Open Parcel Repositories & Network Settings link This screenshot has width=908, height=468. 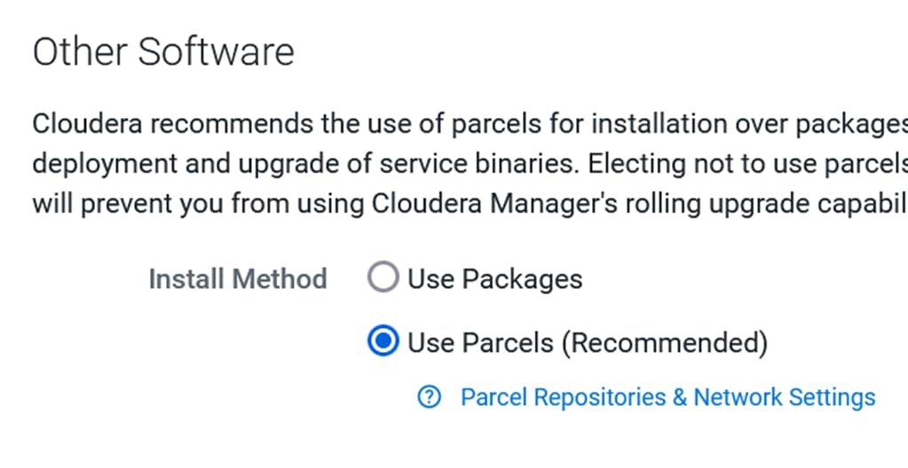[x=667, y=397]
